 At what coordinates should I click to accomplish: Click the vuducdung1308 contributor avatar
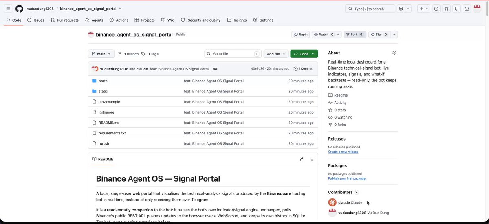[332, 213]
